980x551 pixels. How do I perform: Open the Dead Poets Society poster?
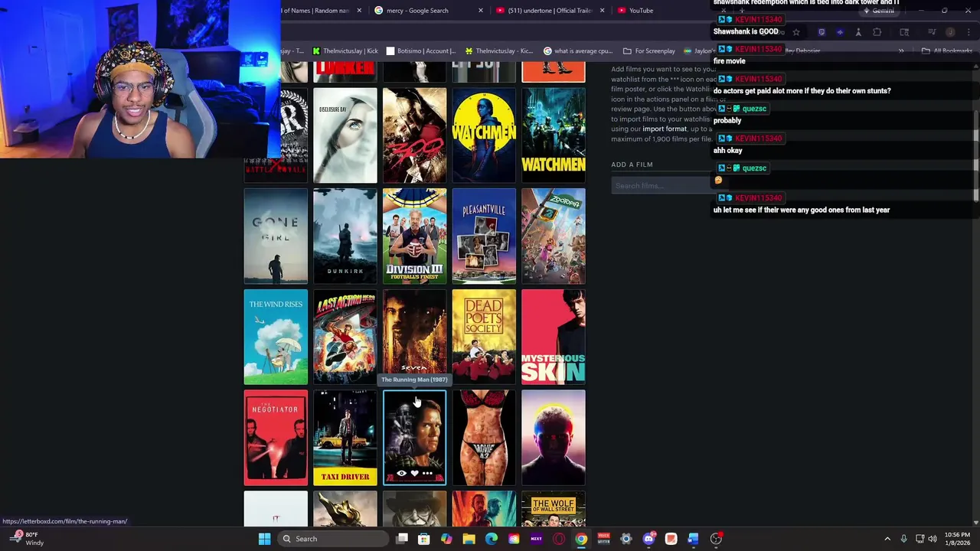click(x=484, y=337)
